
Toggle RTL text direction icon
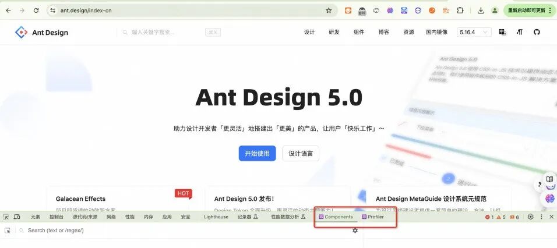click(519, 32)
